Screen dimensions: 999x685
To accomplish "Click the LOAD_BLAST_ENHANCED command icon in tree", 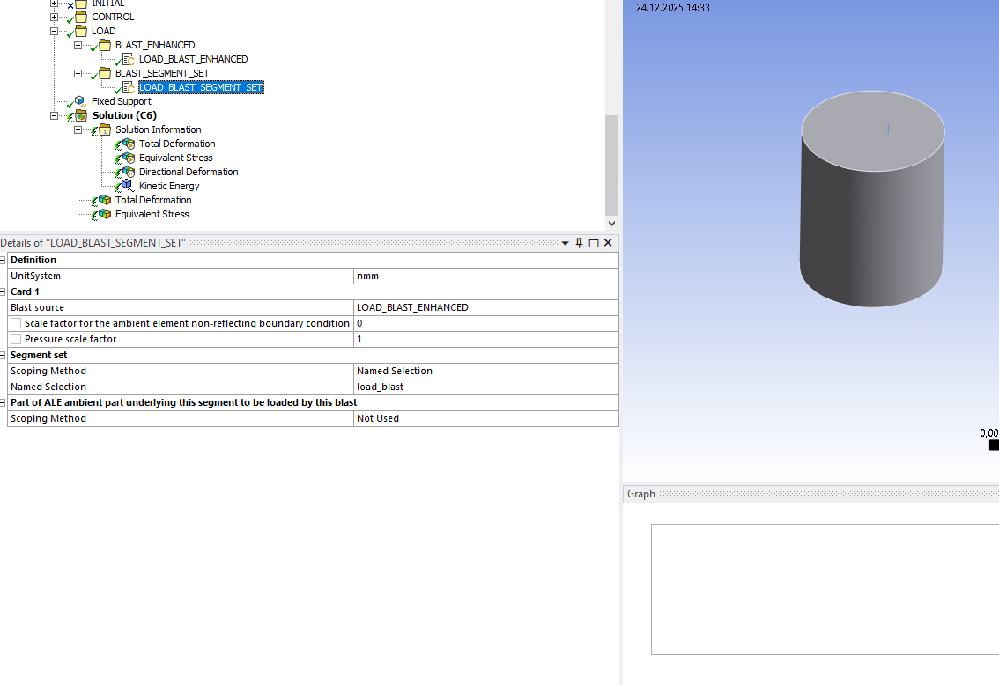I will [128, 59].
